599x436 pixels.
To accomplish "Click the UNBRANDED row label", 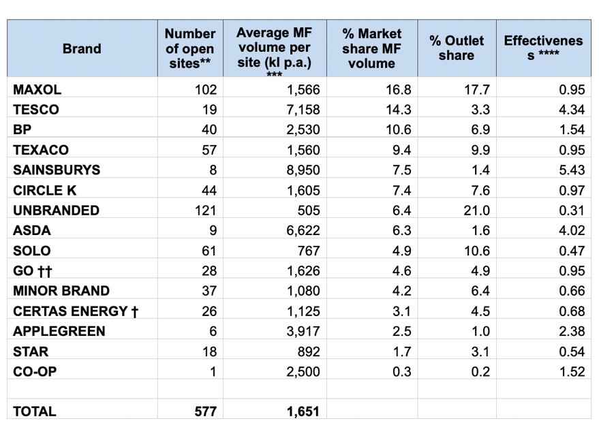I will point(56,211).
